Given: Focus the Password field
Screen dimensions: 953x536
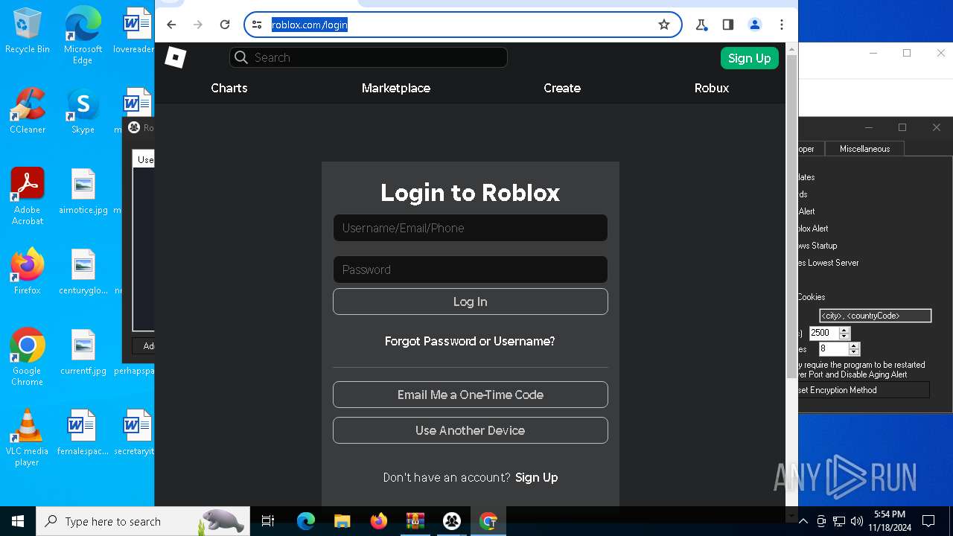Looking at the screenshot, I should 471,269.
